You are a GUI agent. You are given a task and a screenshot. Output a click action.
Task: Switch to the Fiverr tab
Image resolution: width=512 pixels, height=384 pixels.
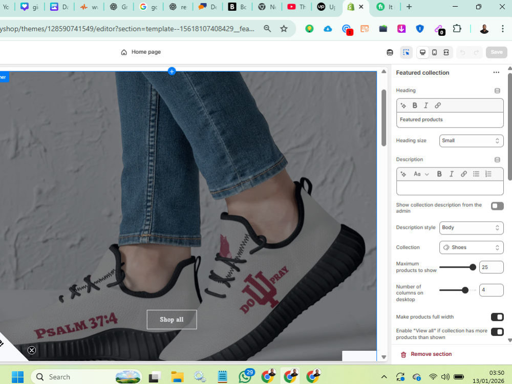(x=385, y=7)
